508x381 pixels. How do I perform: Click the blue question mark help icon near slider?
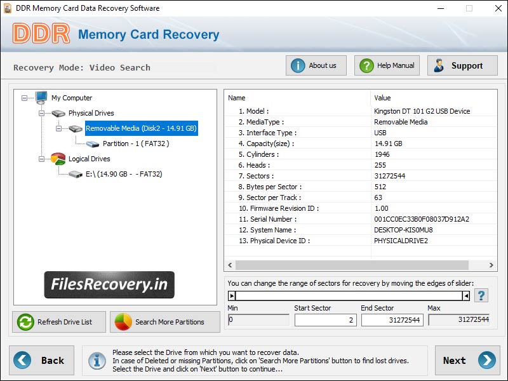[x=481, y=294]
